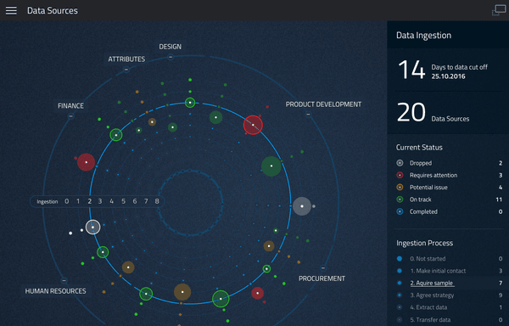
Task: Click the Data Ingestion panel title
Action: point(423,35)
